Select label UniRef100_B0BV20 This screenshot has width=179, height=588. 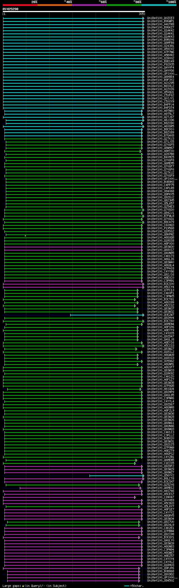pos(161,439)
